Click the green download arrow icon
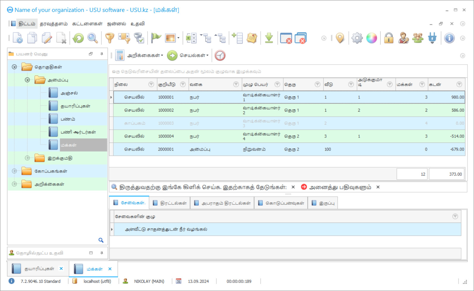Image resolution: width=474 pixels, height=291 pixels. click(269, 38)
